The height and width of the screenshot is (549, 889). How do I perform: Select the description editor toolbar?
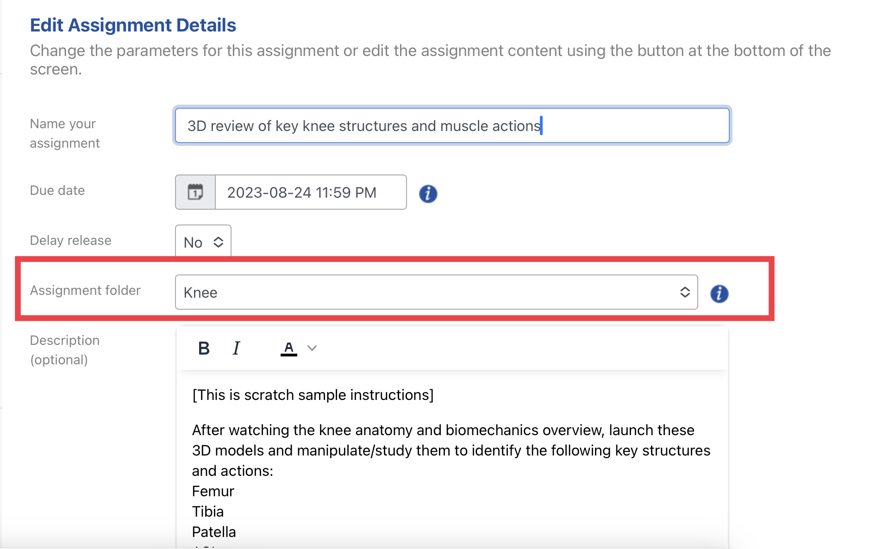click(451, 348)
